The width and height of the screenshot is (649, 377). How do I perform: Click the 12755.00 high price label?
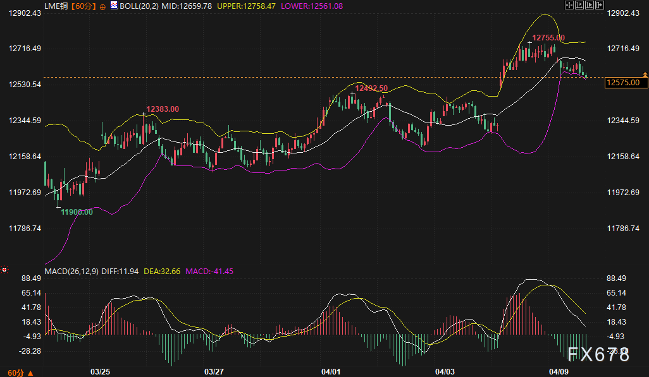(x=548, y=38)
